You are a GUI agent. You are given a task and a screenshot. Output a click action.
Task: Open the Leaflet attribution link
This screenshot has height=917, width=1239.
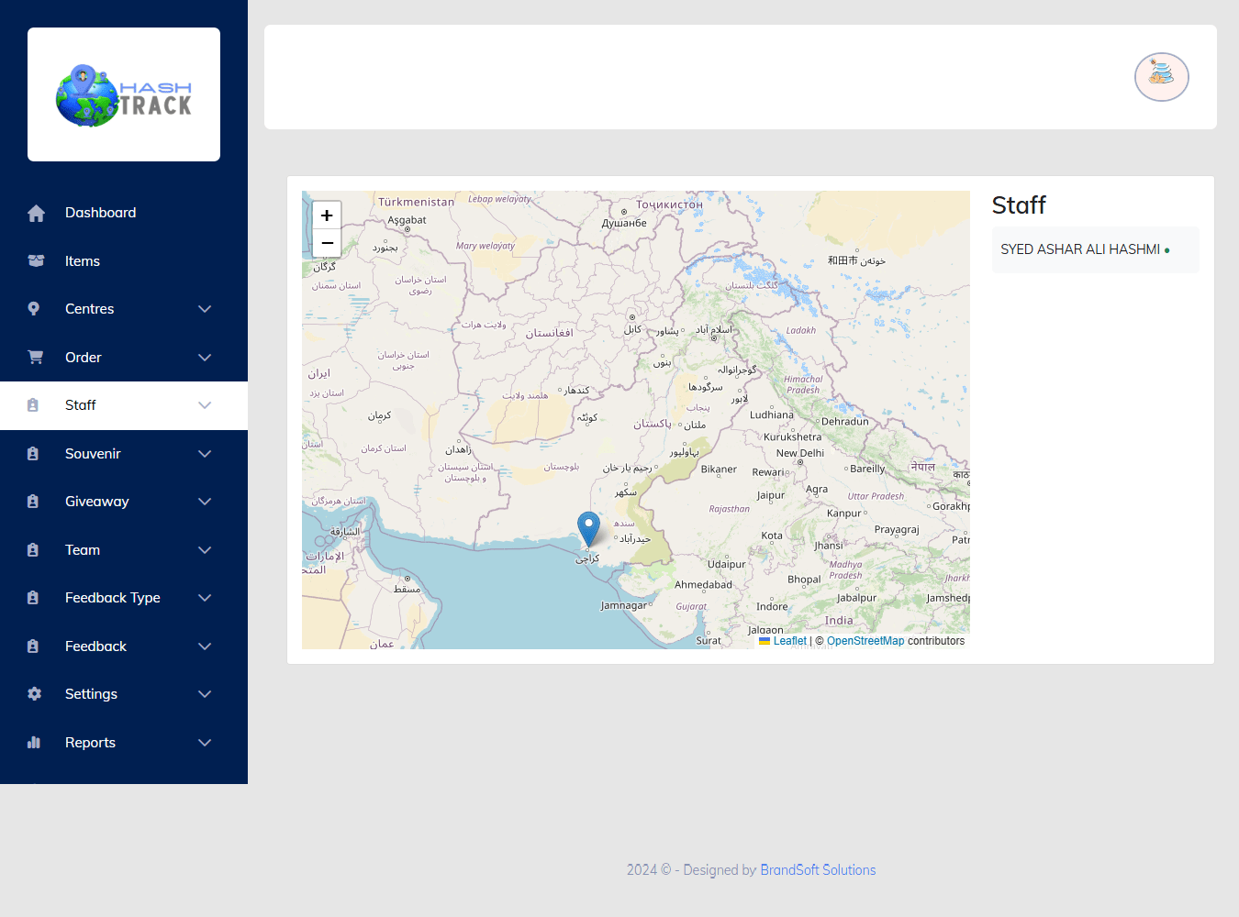[x=789, y=641]
